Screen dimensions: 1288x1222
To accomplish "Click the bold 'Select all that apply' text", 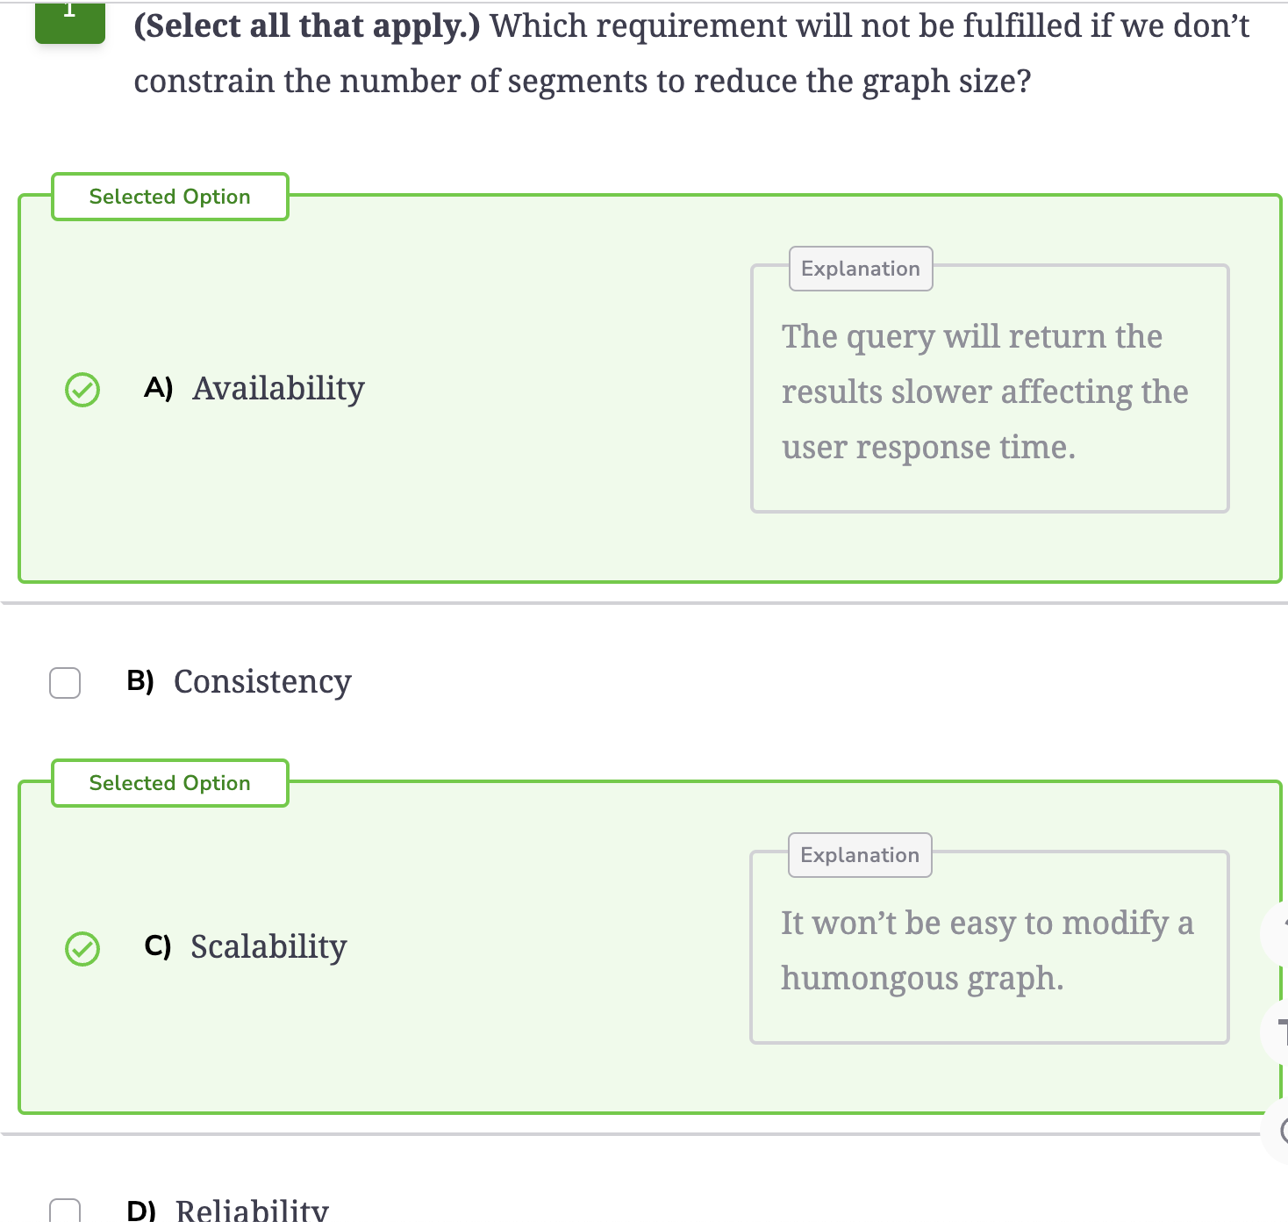I will pos(307,25).
